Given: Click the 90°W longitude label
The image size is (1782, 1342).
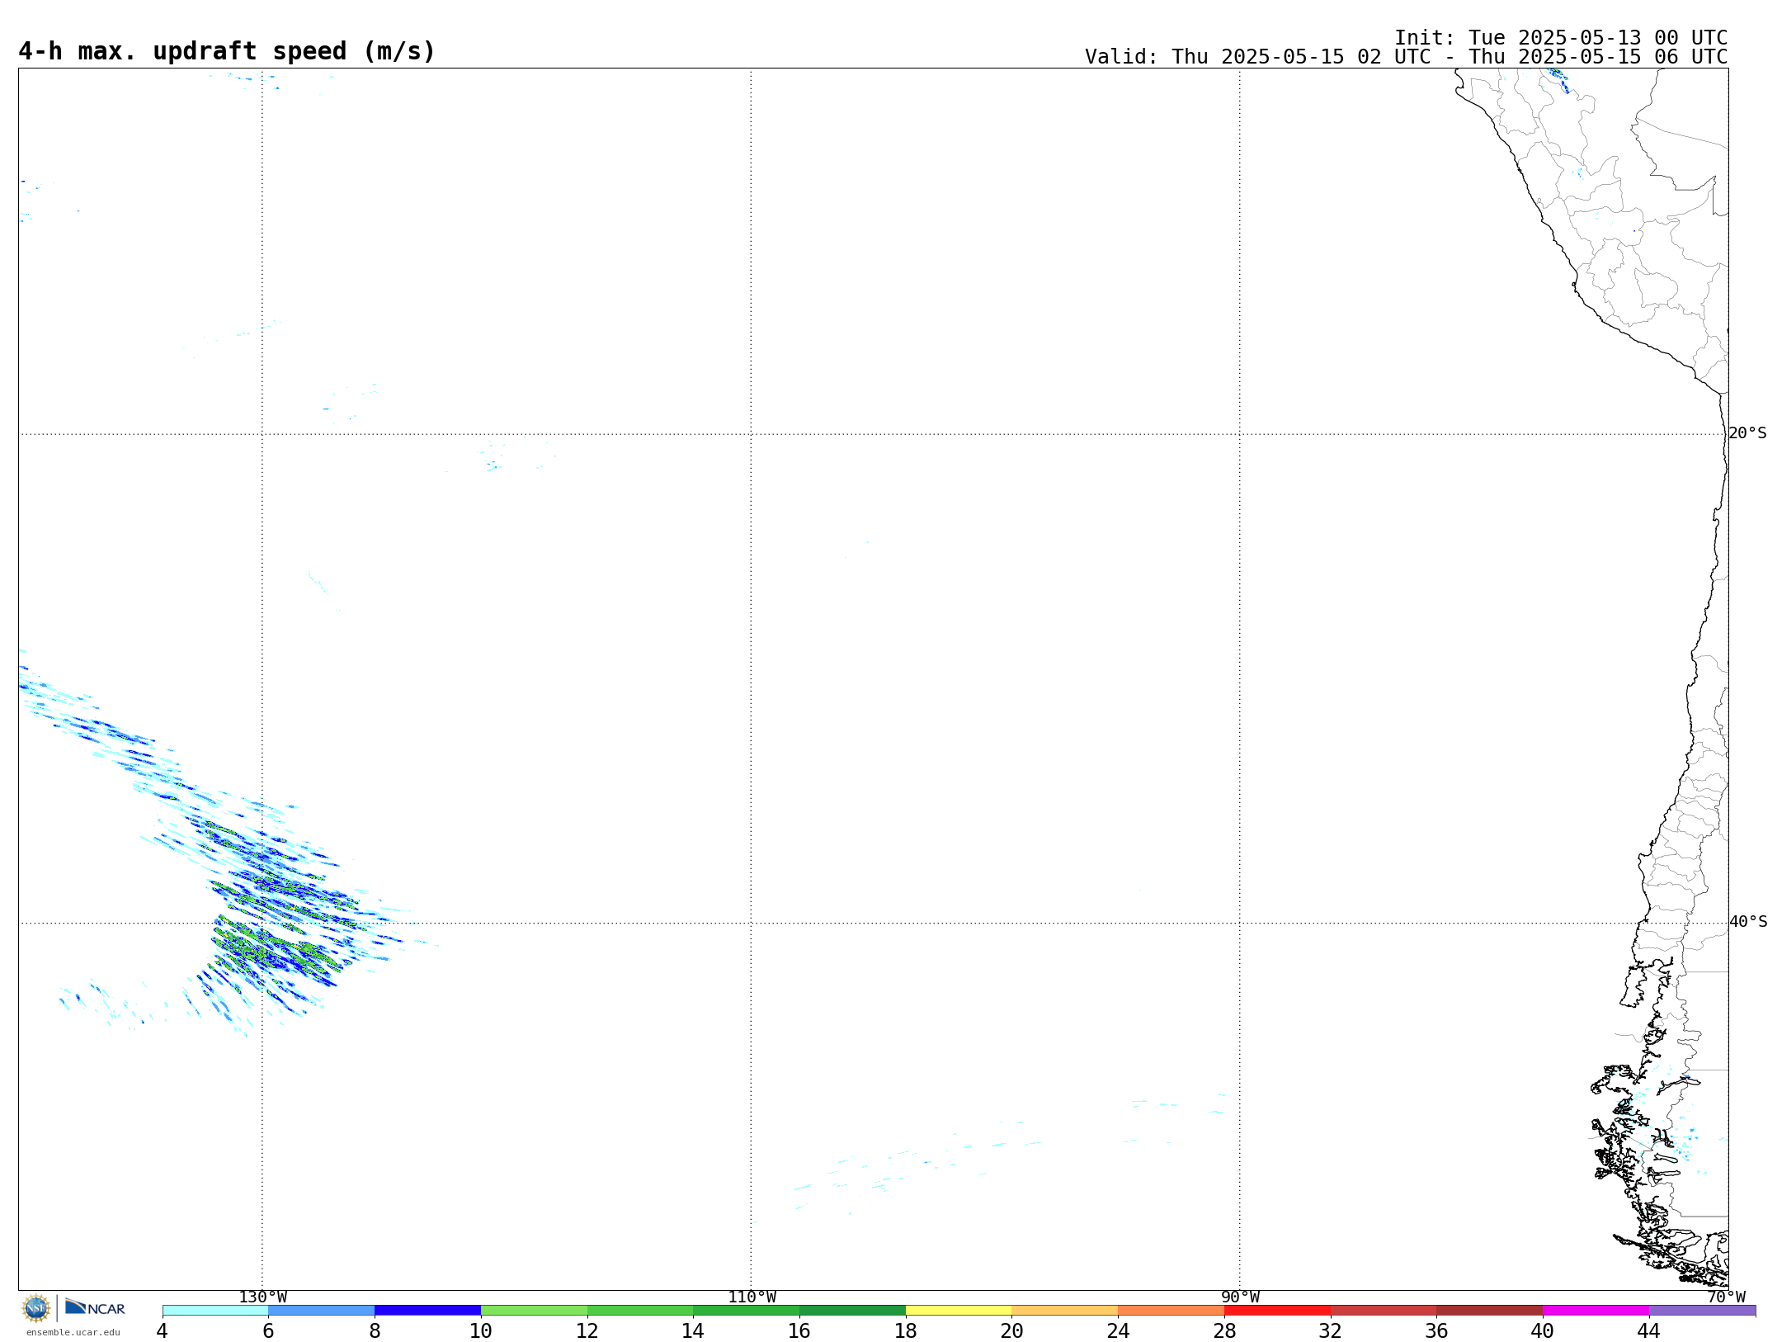Looking at the screenshot, I should tap(1240, 1297).
